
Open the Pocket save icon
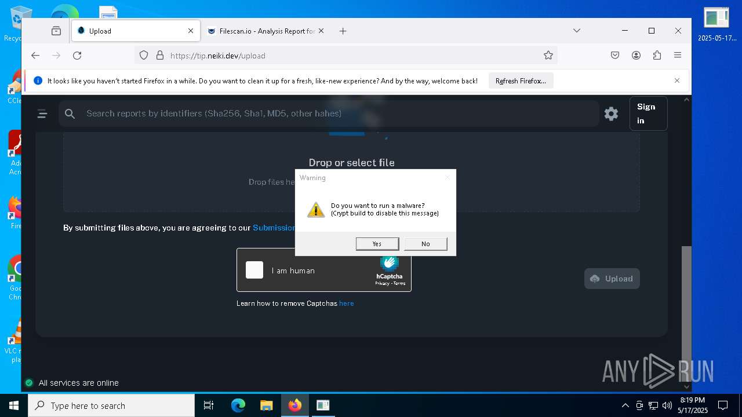click(x=615, y=56)
